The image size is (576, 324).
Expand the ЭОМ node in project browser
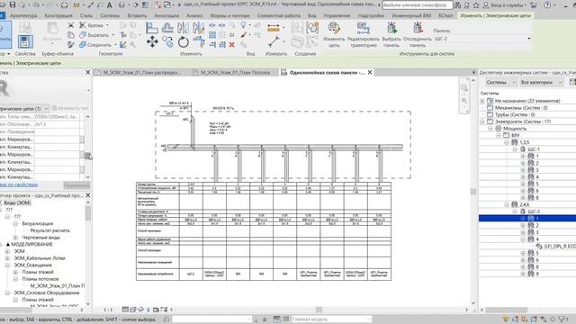click(x=7, y=251)
